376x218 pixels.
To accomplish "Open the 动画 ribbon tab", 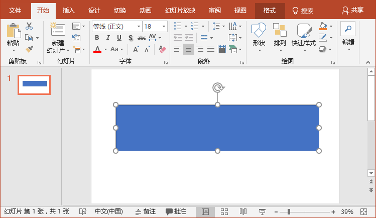I will pos(146,10).
